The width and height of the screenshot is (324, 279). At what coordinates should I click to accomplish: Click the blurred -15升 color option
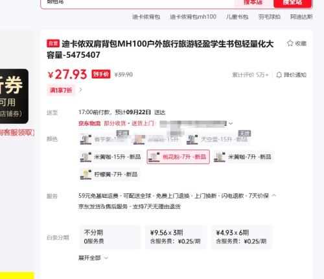pos(157,139)
